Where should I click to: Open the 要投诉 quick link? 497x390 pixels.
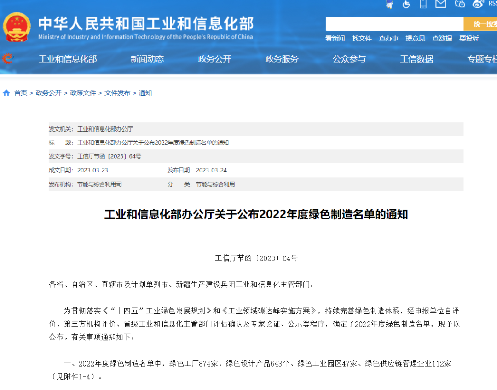(x=469, y=39)
